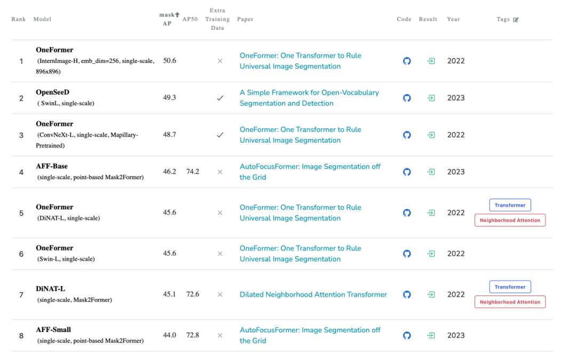Click the Rank column header
Viewport: 571px width, 356px height.
coord(19,19)
